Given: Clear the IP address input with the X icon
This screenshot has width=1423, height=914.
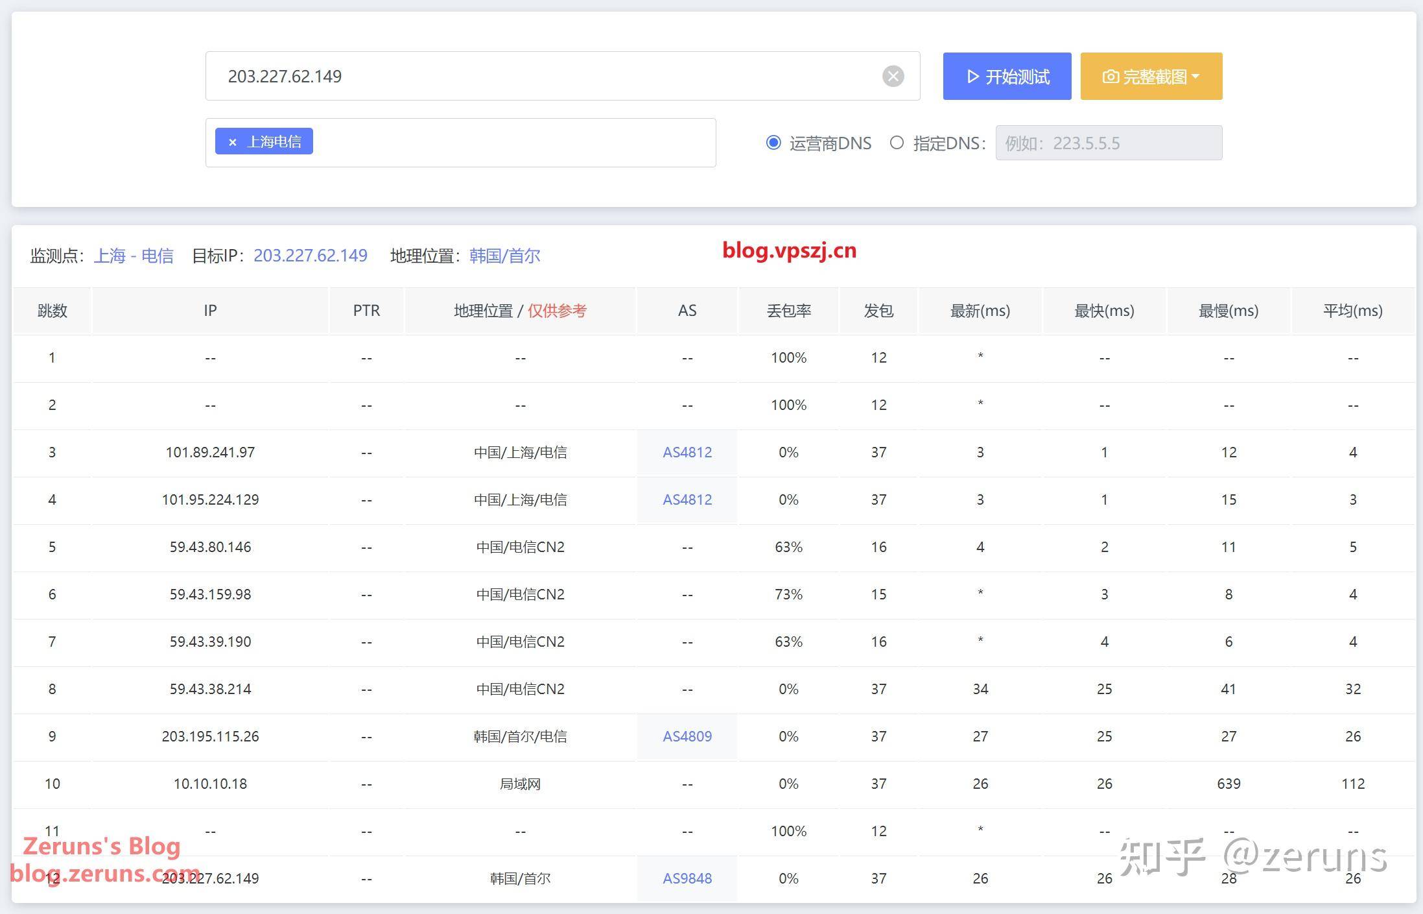Looking at the screenshot, I should (893, 77).
